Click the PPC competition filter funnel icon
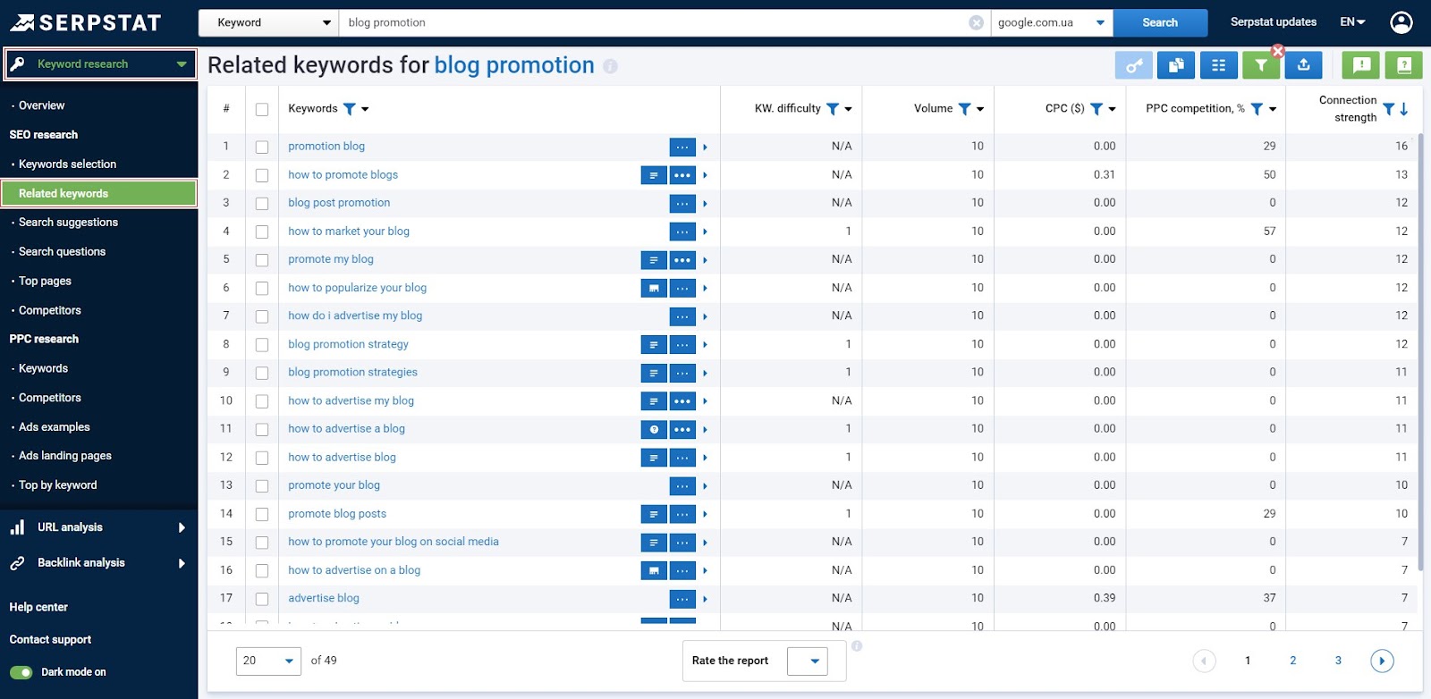This screenshot has width=1431, height=699. coord(1257,109)
